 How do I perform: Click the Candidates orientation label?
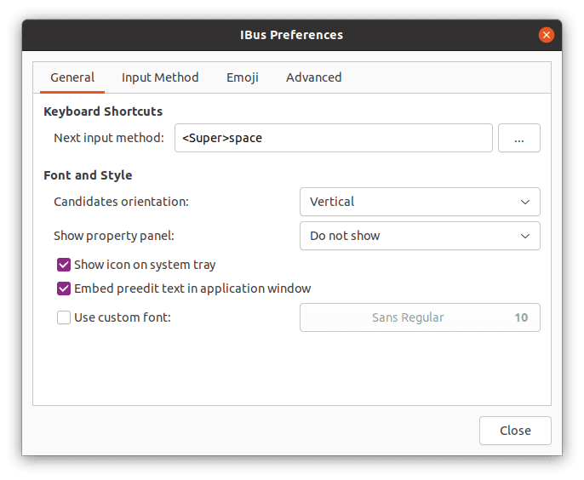tap(121, 202)
